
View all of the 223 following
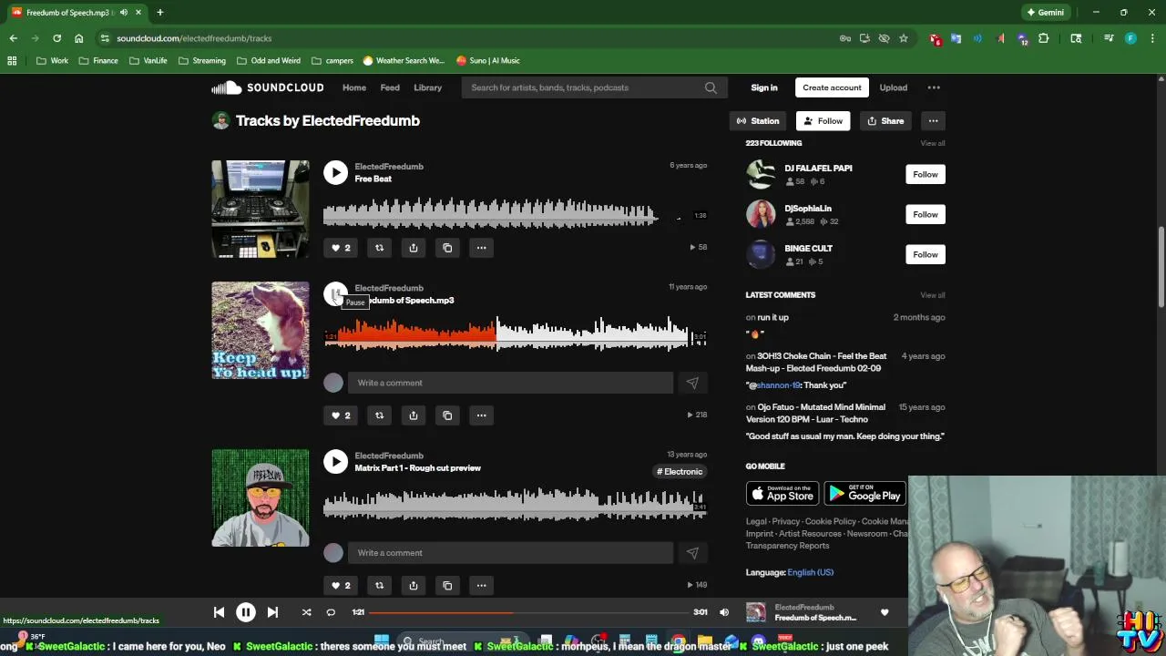(932, 143)
